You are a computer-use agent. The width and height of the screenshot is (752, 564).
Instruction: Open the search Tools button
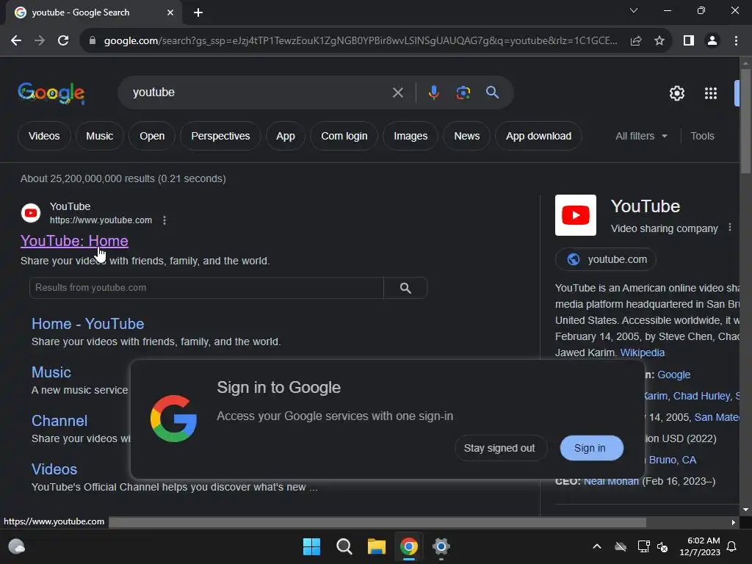(x=702, y=136)
